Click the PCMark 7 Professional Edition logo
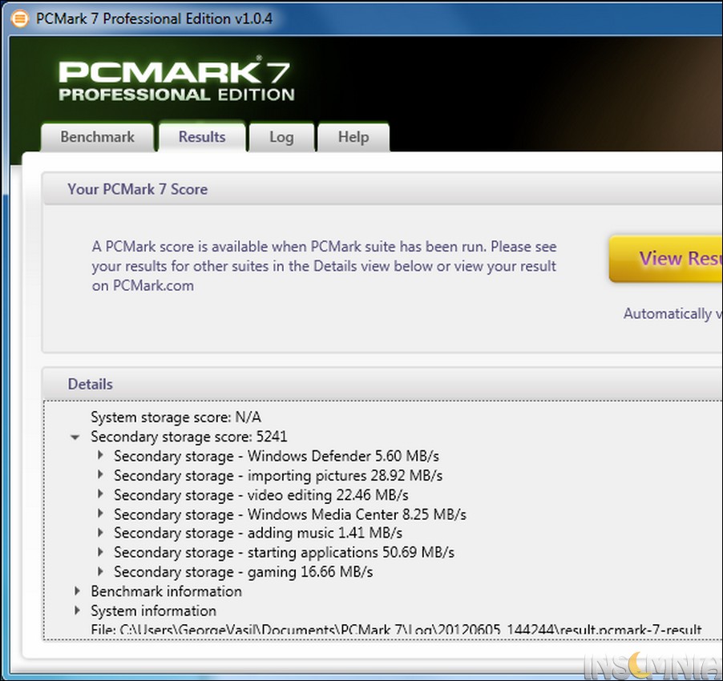This screenshot has height=681, width=723. click(176, 79)
